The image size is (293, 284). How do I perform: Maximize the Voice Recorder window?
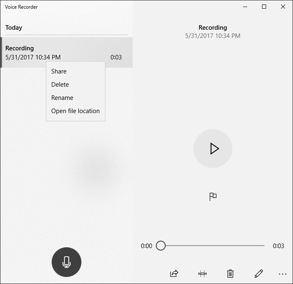264,7
